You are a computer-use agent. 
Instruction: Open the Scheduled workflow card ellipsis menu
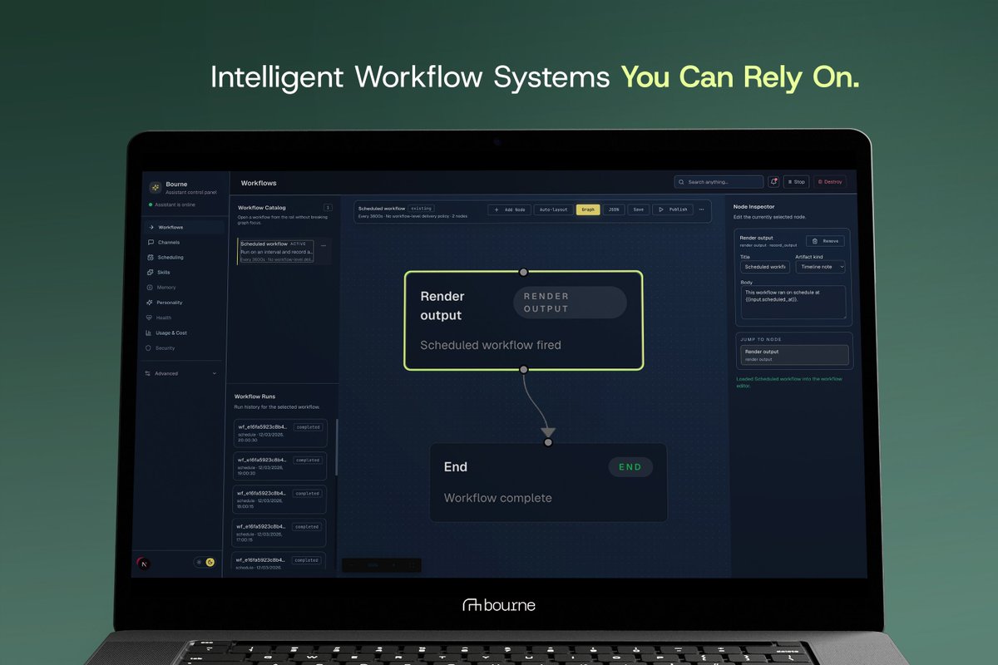(324, 245)
